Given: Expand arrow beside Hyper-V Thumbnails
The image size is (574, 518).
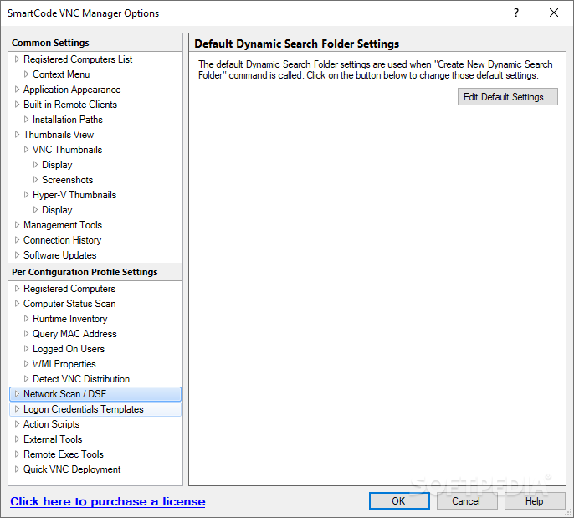Looking at the screenshot, I should pos(26,194).
